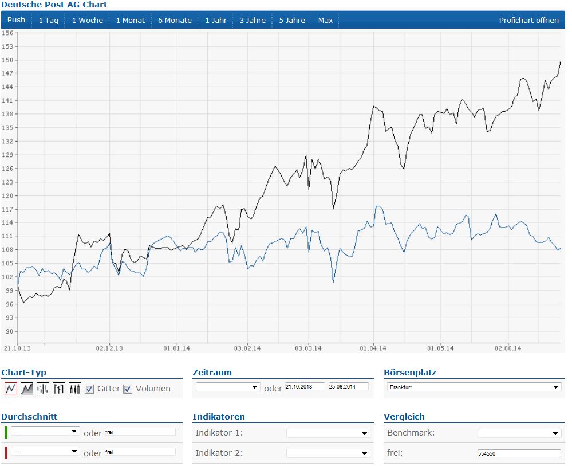Click the Vergleich frei field 554550
The width and height of the screenshot is (572, 466).
pos(519,453)
